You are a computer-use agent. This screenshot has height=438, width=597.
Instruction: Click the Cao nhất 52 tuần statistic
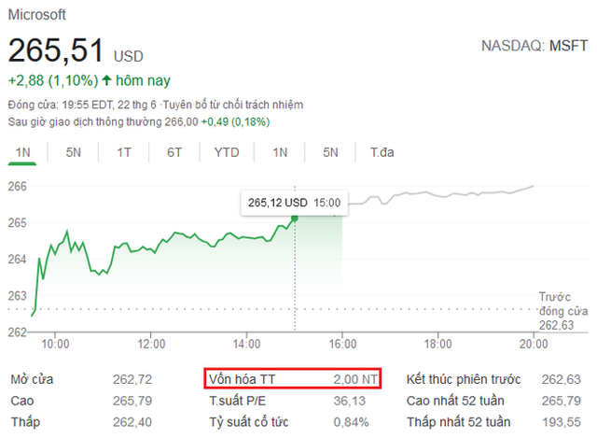point(493,399)
